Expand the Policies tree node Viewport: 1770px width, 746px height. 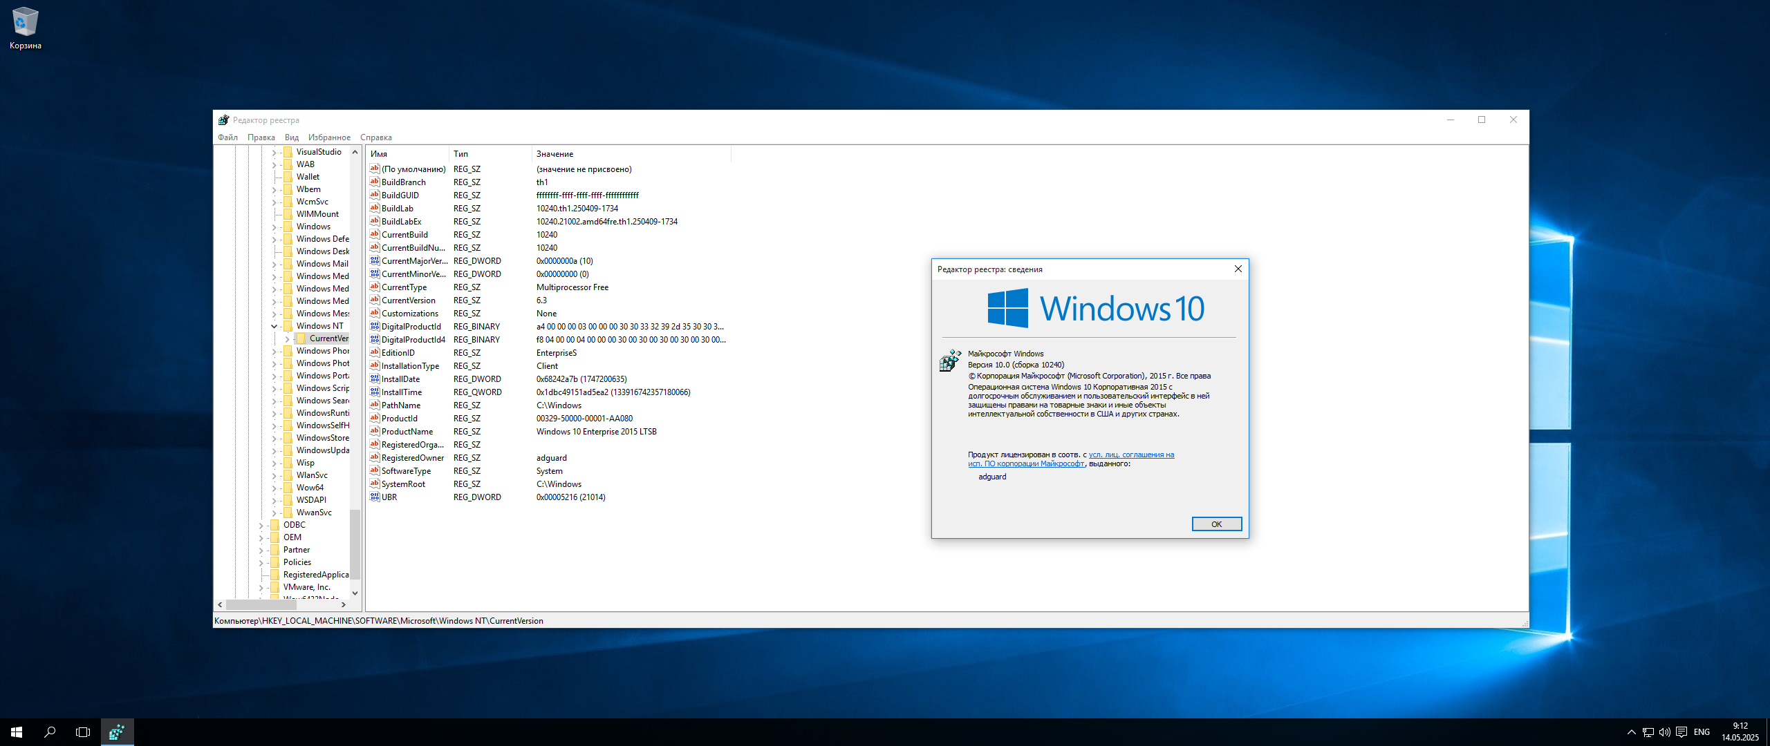pyautogui.click(x=261, y=562)
